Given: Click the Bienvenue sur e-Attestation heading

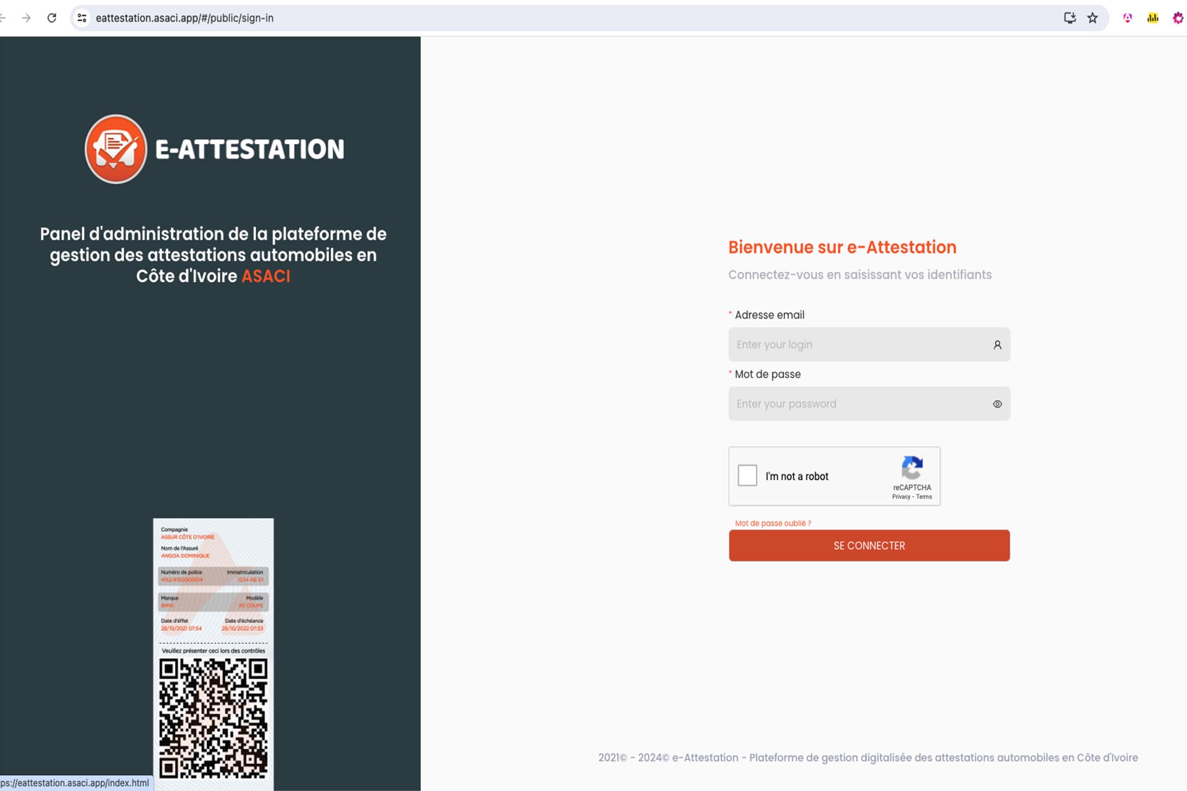Looking at the screenshot, I should (x=842, y=247).
